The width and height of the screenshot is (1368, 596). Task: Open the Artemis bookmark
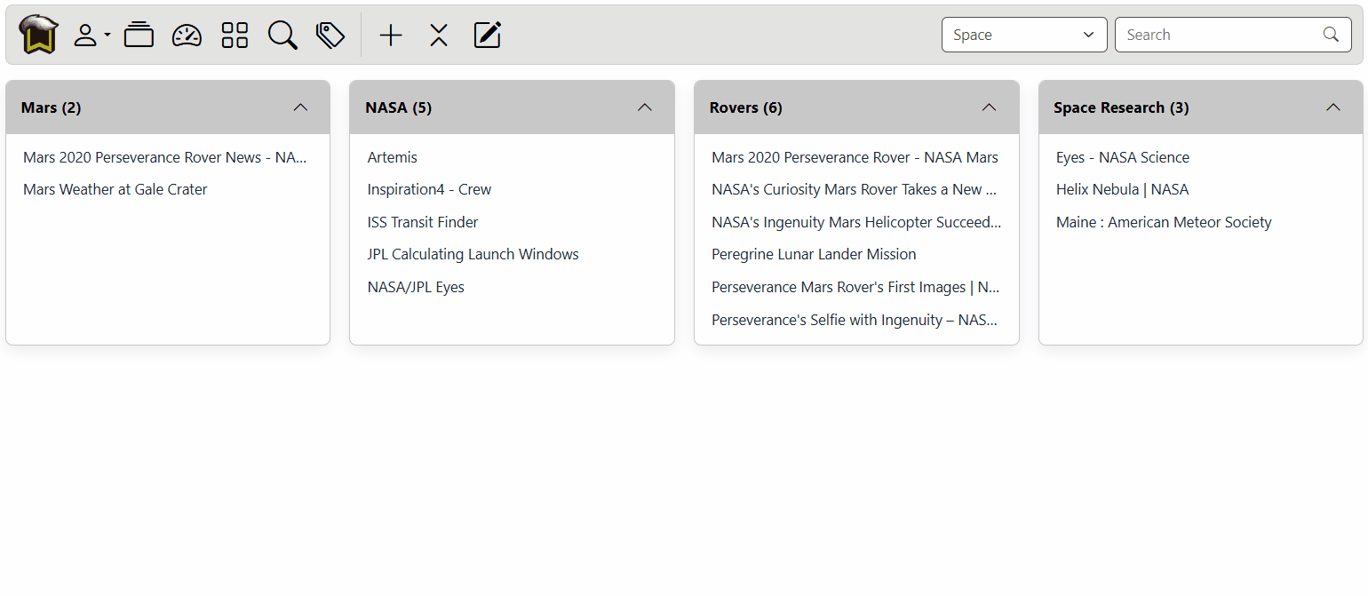pyautogui.click(x=393, y=157)
